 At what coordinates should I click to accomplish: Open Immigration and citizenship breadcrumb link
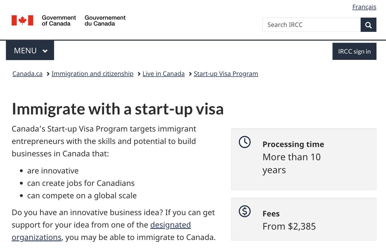[92, 74]
